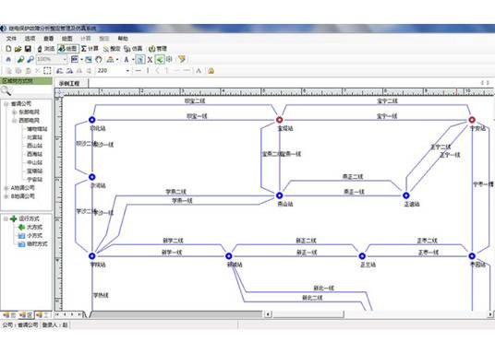Select 小方式 operating mode
The width and height of the screenshot is (495, 354).
click(x=34, y=235)
